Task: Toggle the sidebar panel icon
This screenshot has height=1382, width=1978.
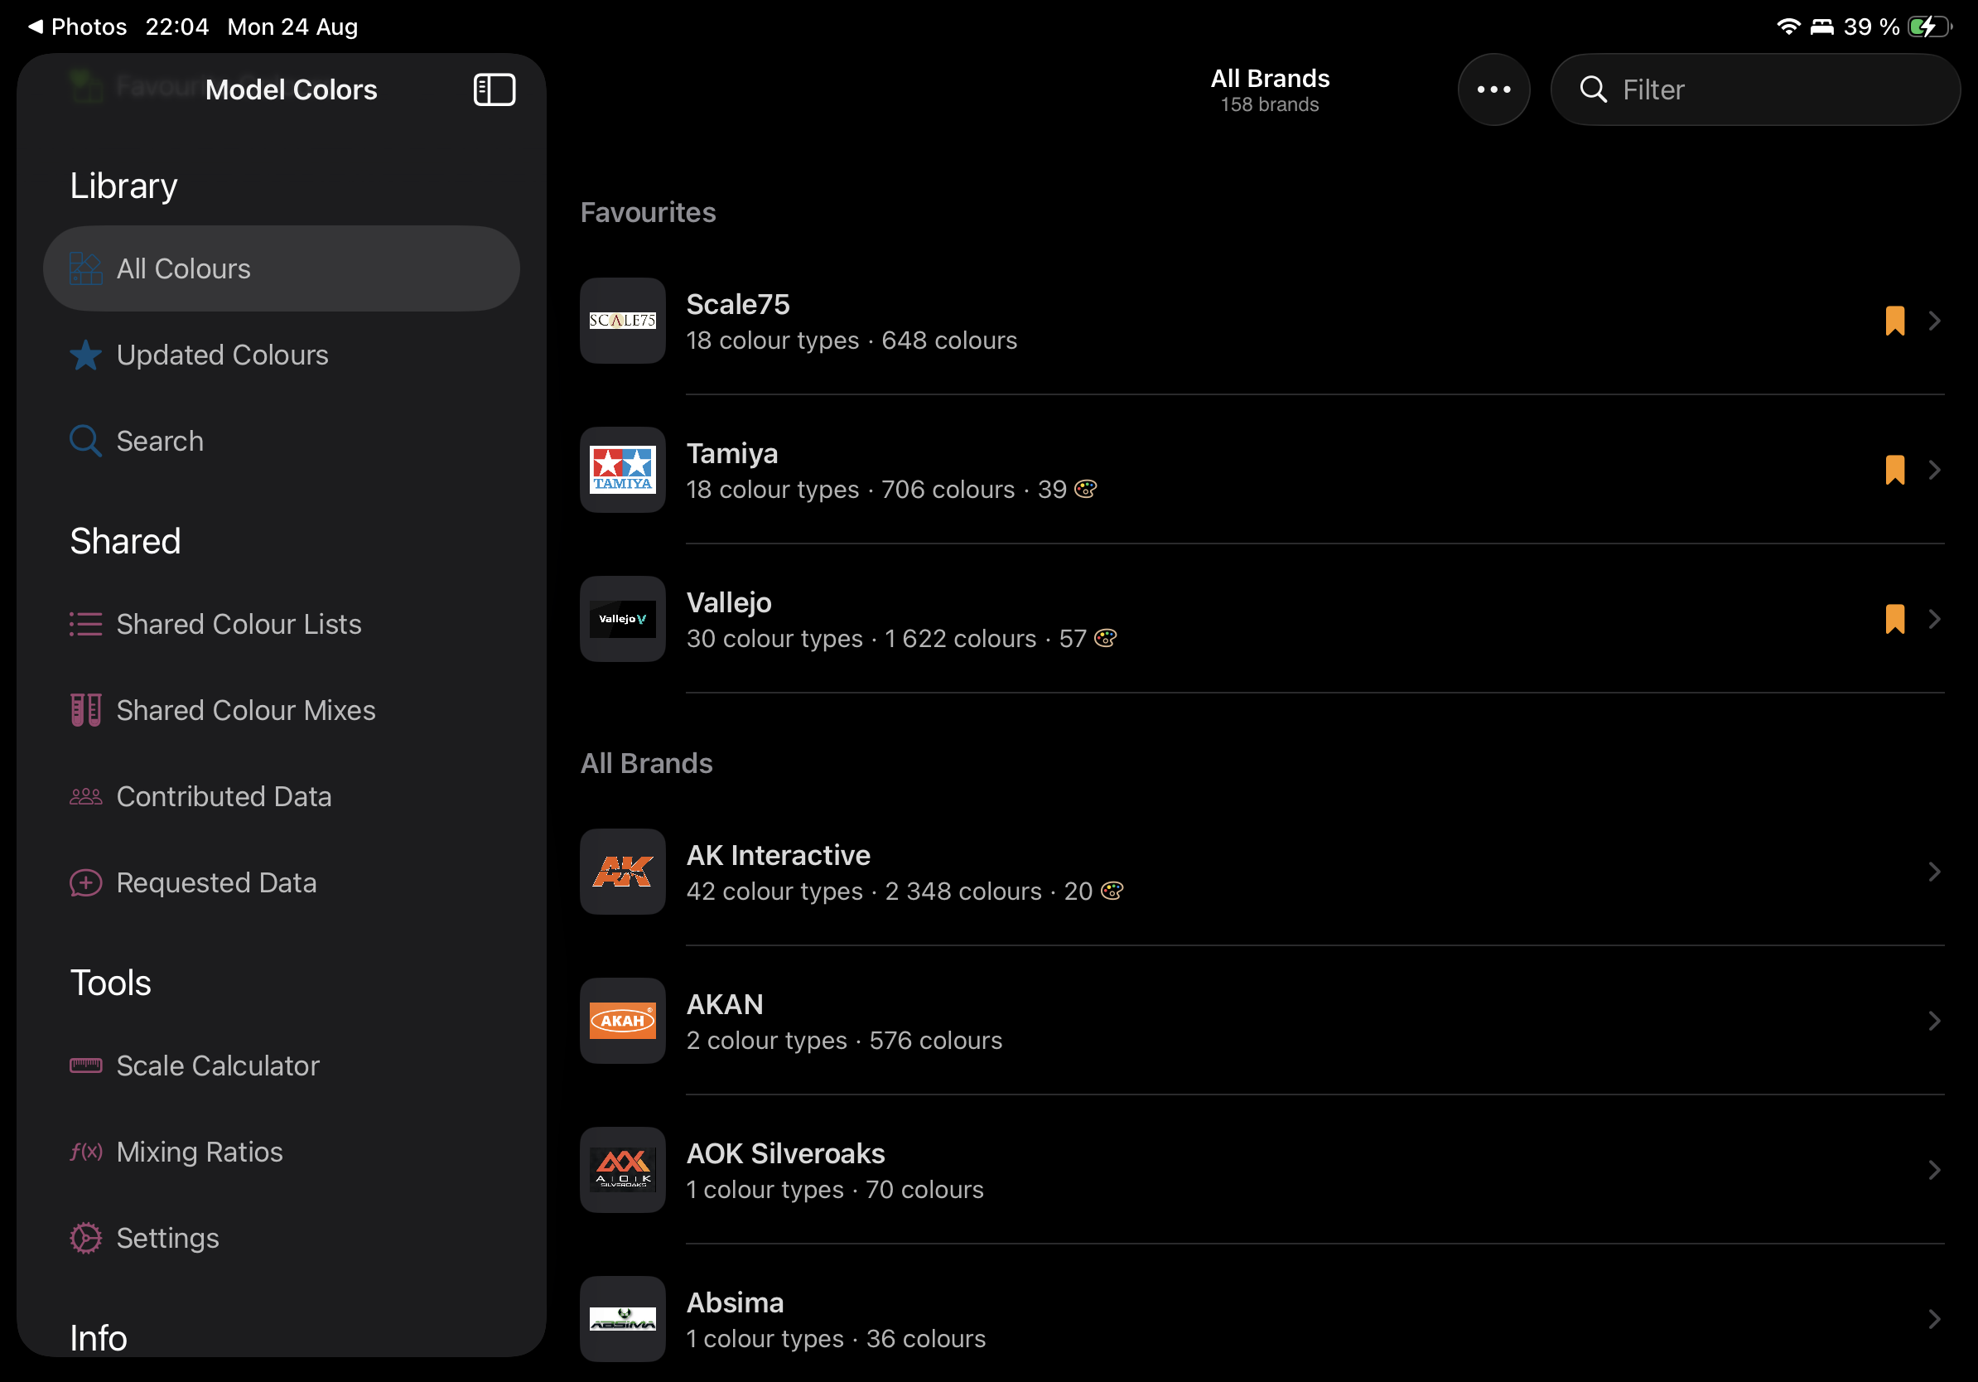Action: 494,89
